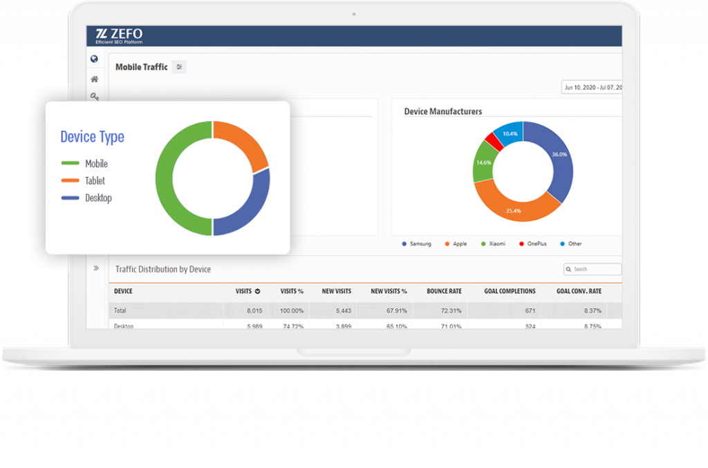Screen dimensions: 708x468
Task: Select the home icon in the left sidebar
Action: [x=93, y=80]
